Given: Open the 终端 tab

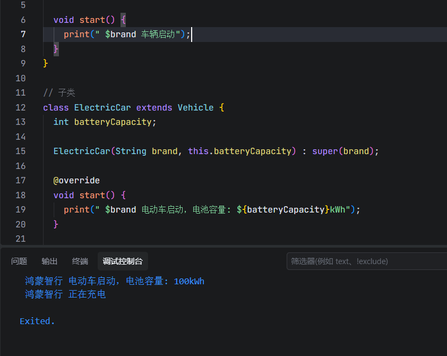Looking at the screenshot, I should click(x=80, y=261).
